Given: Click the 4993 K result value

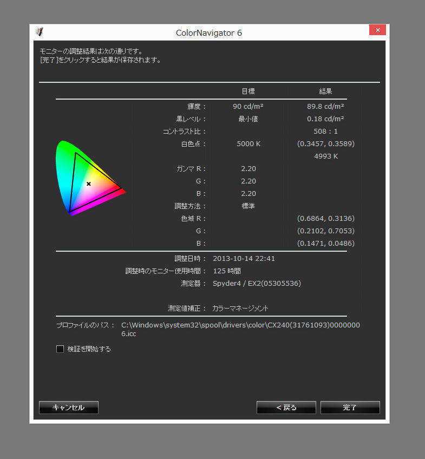Looking at the screenshot, I should click(326, 156).
